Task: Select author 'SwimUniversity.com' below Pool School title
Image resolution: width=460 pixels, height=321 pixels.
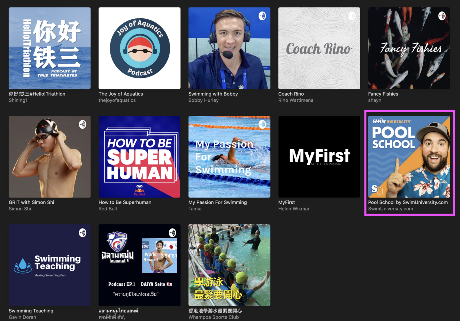Action: [391, 209]
